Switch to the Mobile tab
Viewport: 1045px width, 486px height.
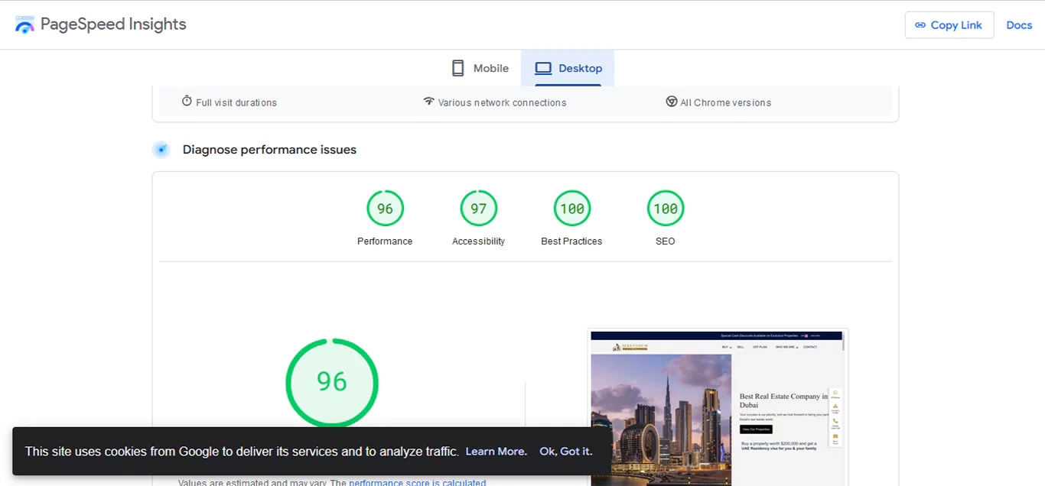click(x=480, y=68)
